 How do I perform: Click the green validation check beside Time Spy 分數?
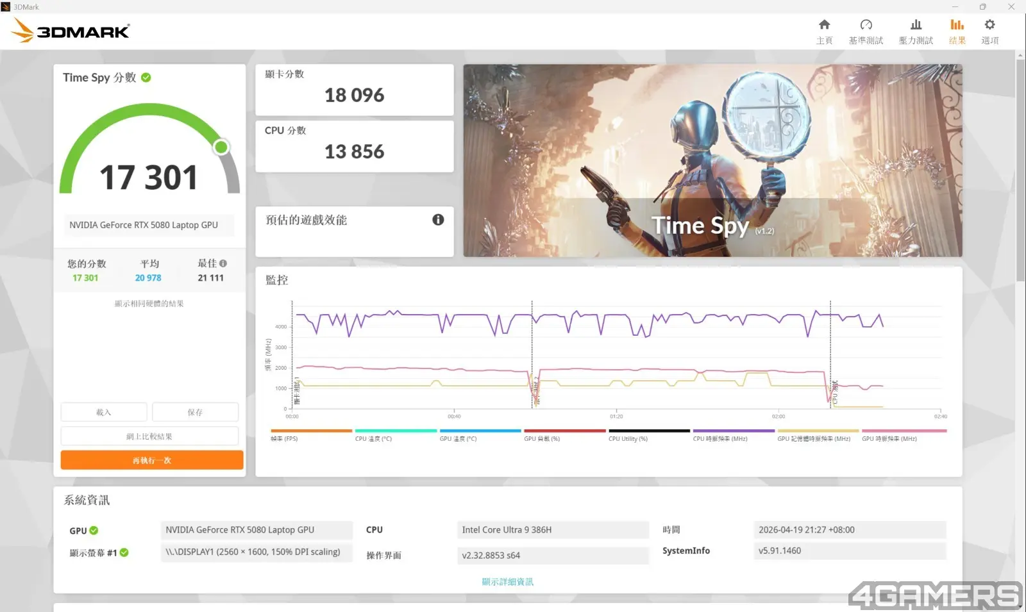coord(146,78)
